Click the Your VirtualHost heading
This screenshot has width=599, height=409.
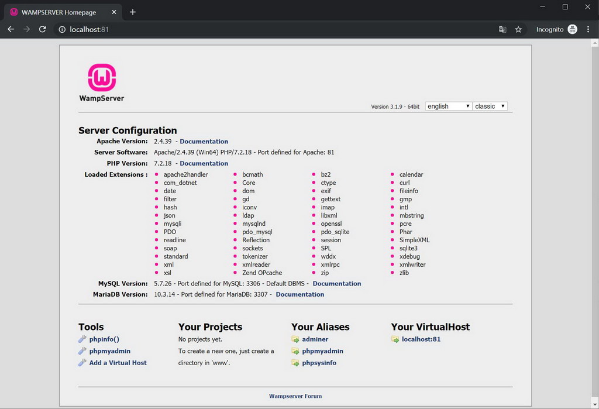430,327
